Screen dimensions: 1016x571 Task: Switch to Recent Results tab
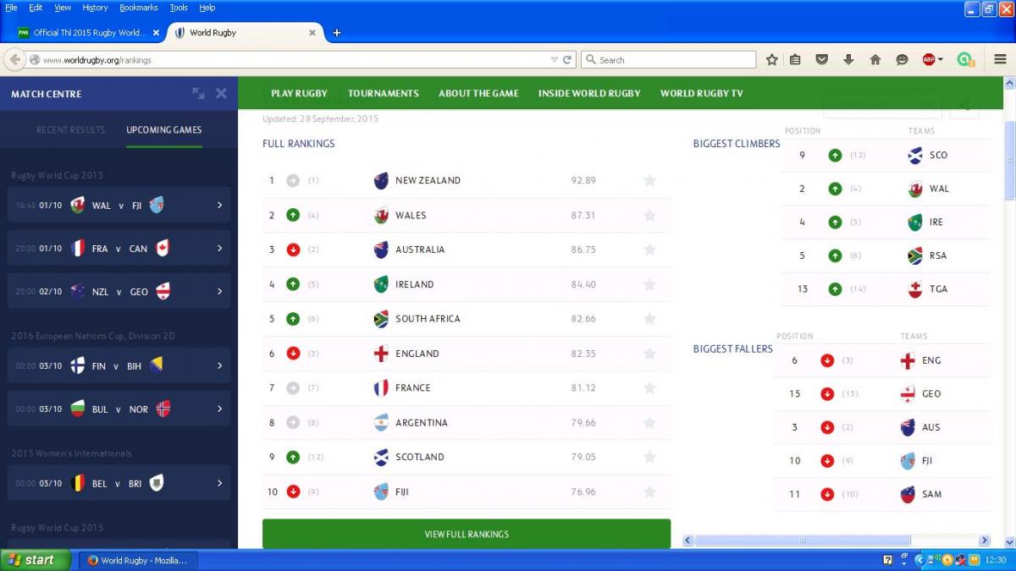pos(71,130)
